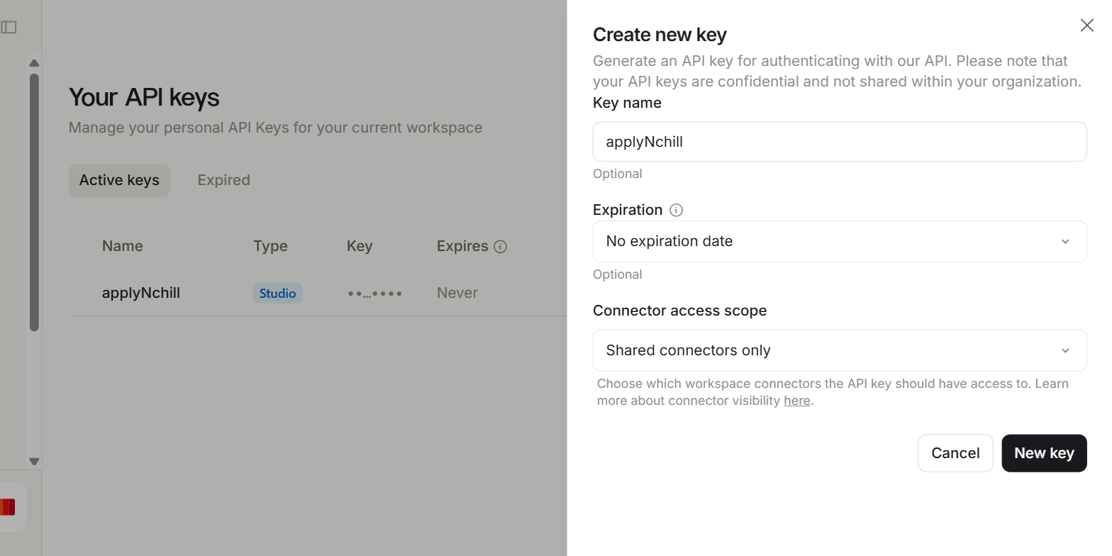The height and width of the screenshot is (556, 1112).
Task: Click the masked key value dots
Action: tap(375, 294)
